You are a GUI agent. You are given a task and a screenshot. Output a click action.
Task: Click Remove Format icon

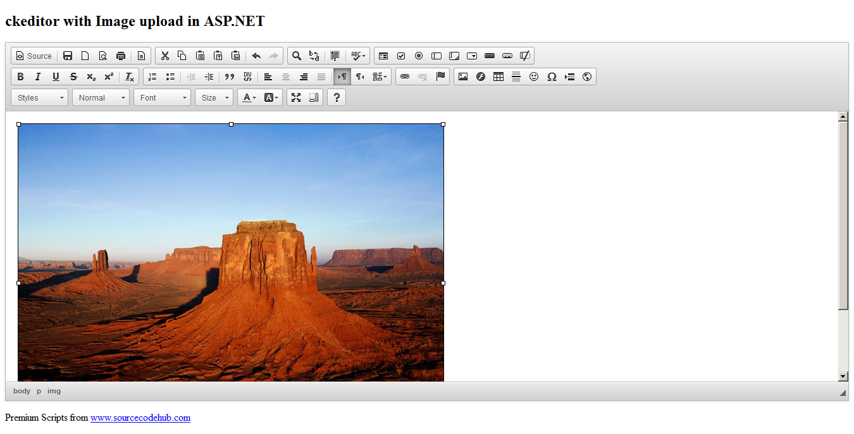pyautogui.click(x=130, y=77)
